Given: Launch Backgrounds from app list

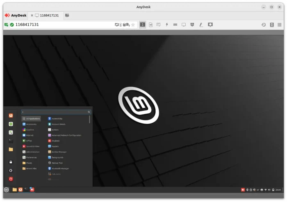Looking at the screenshot, I should click(x=55, y=157).
